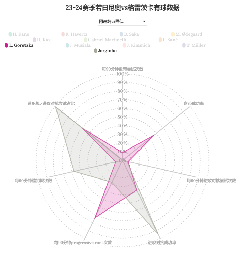Click the 造犯规/进攻对抗尝试占比 axis label

click(51, 103)
